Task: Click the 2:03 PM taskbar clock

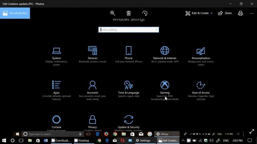Action: pos(237,140)
